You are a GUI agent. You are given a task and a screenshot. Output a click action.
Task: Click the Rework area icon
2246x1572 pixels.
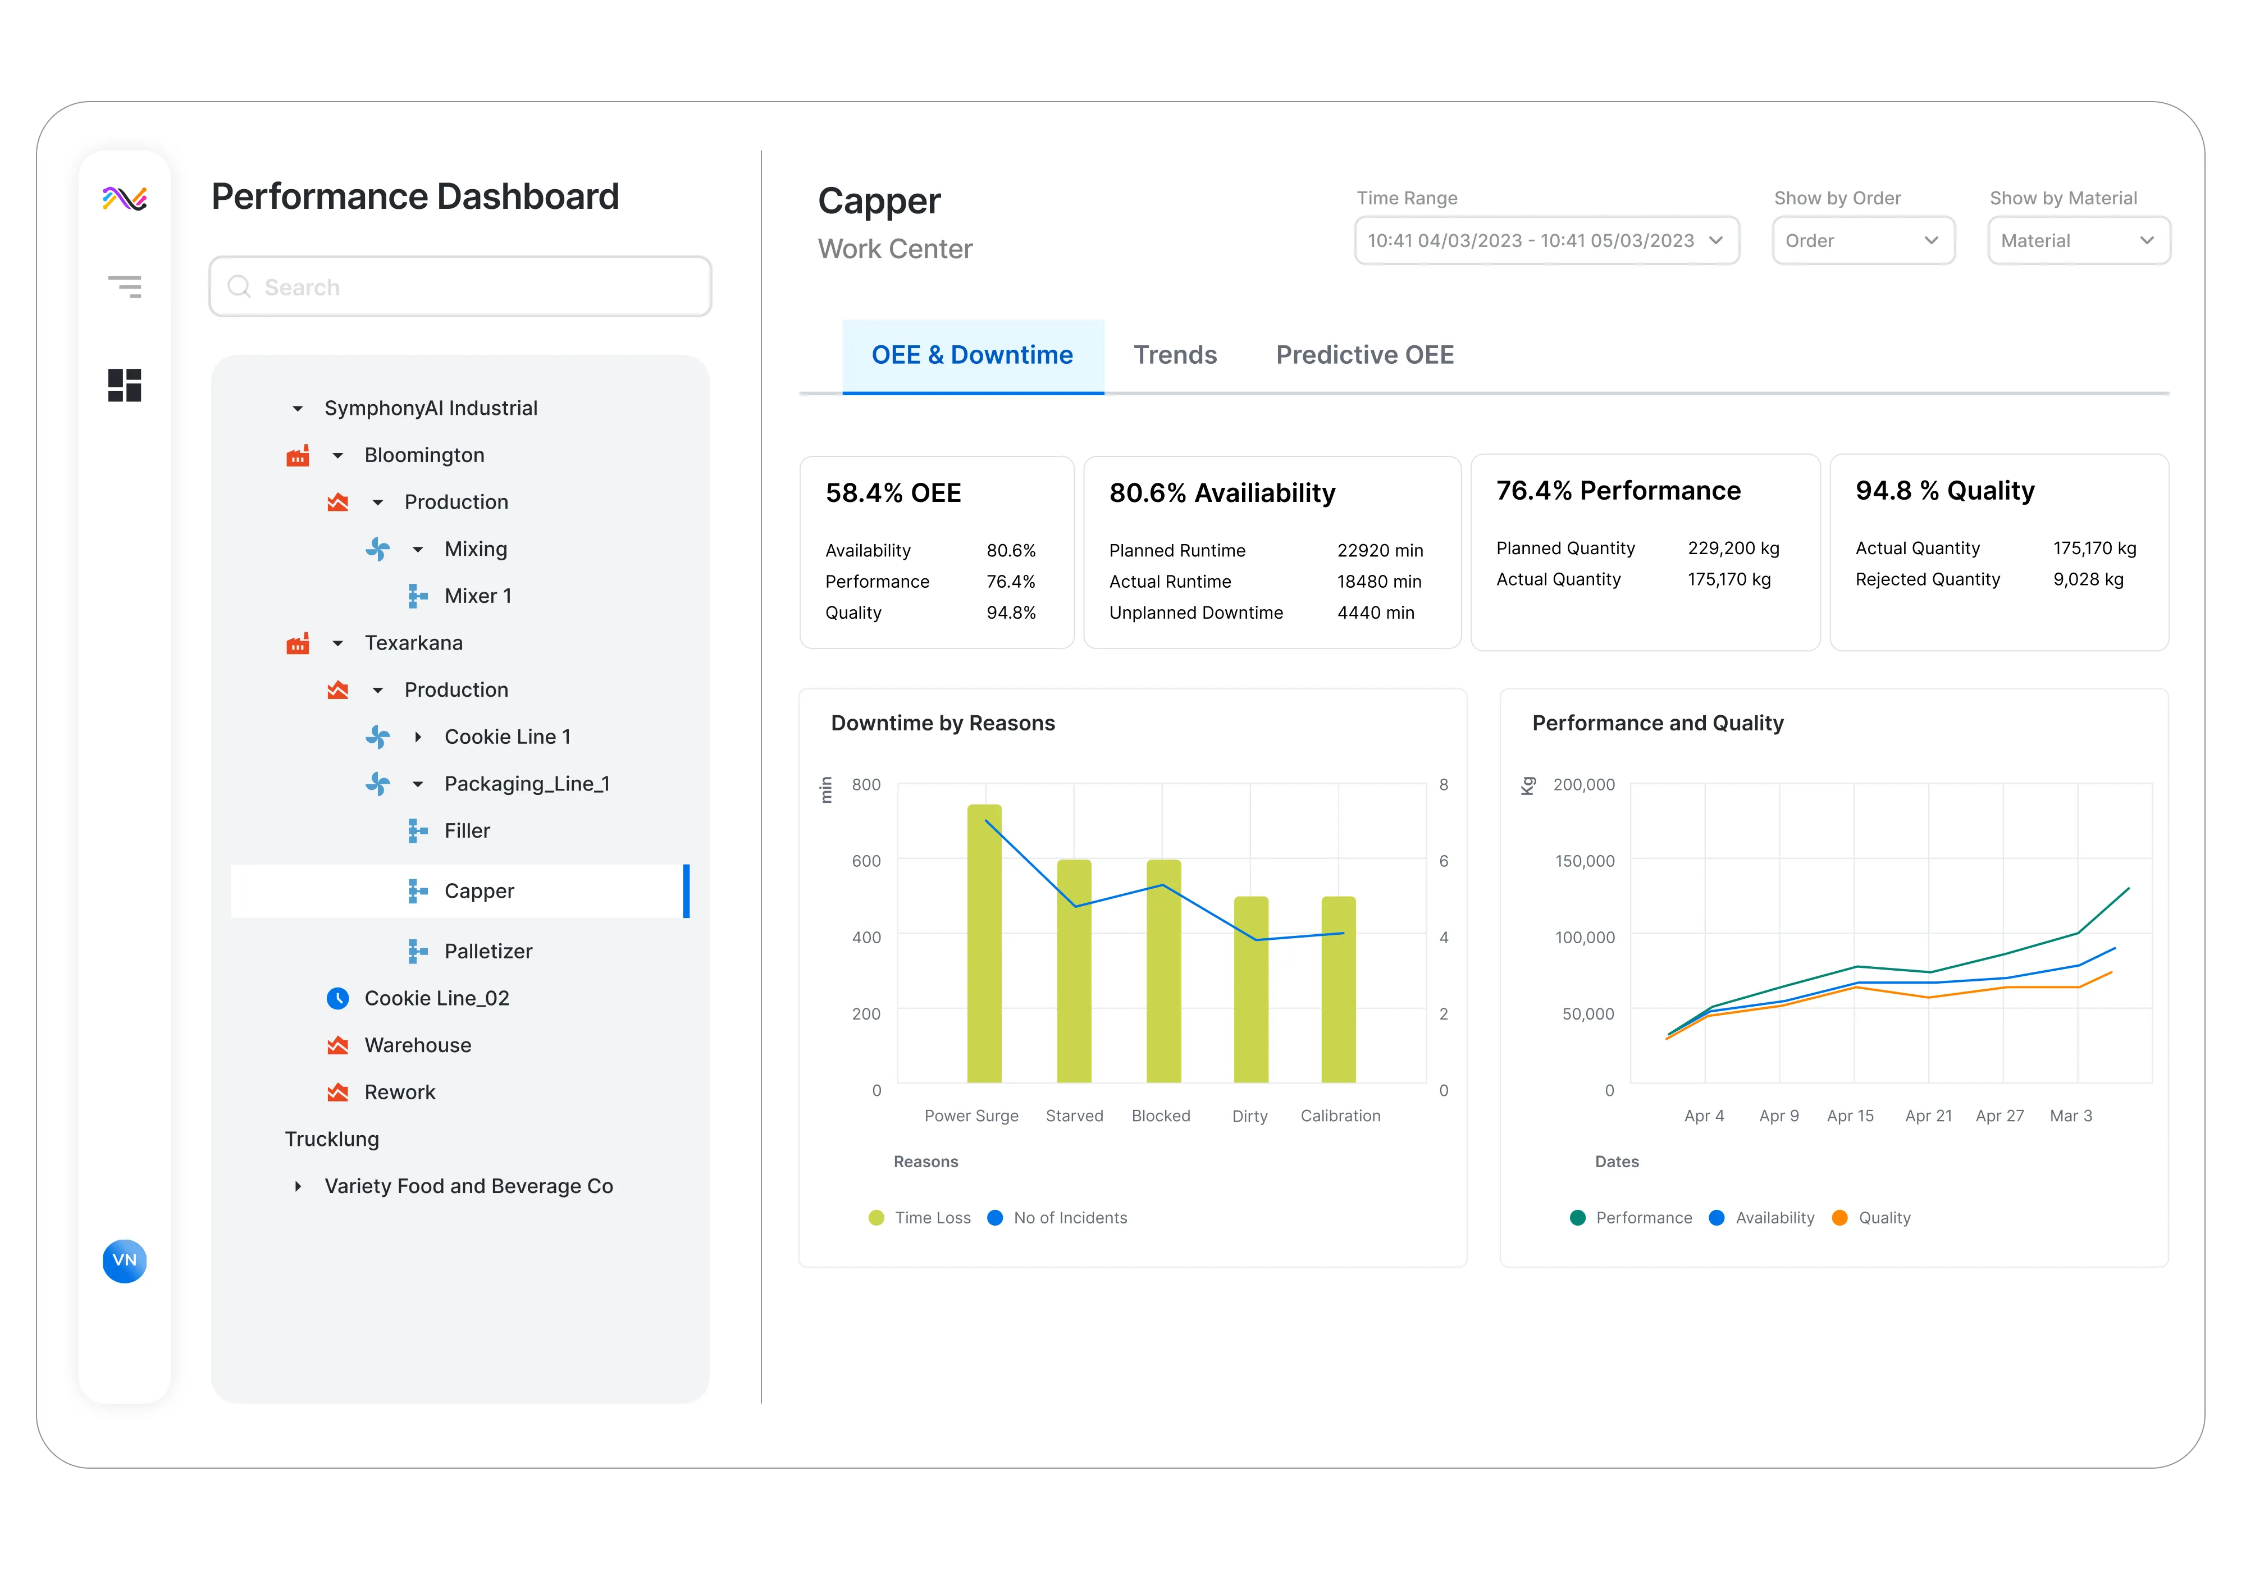point(337,1091)
